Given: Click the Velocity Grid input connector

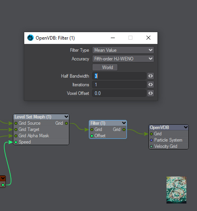Looking at the screenshot, I should (x=152, y=146).
